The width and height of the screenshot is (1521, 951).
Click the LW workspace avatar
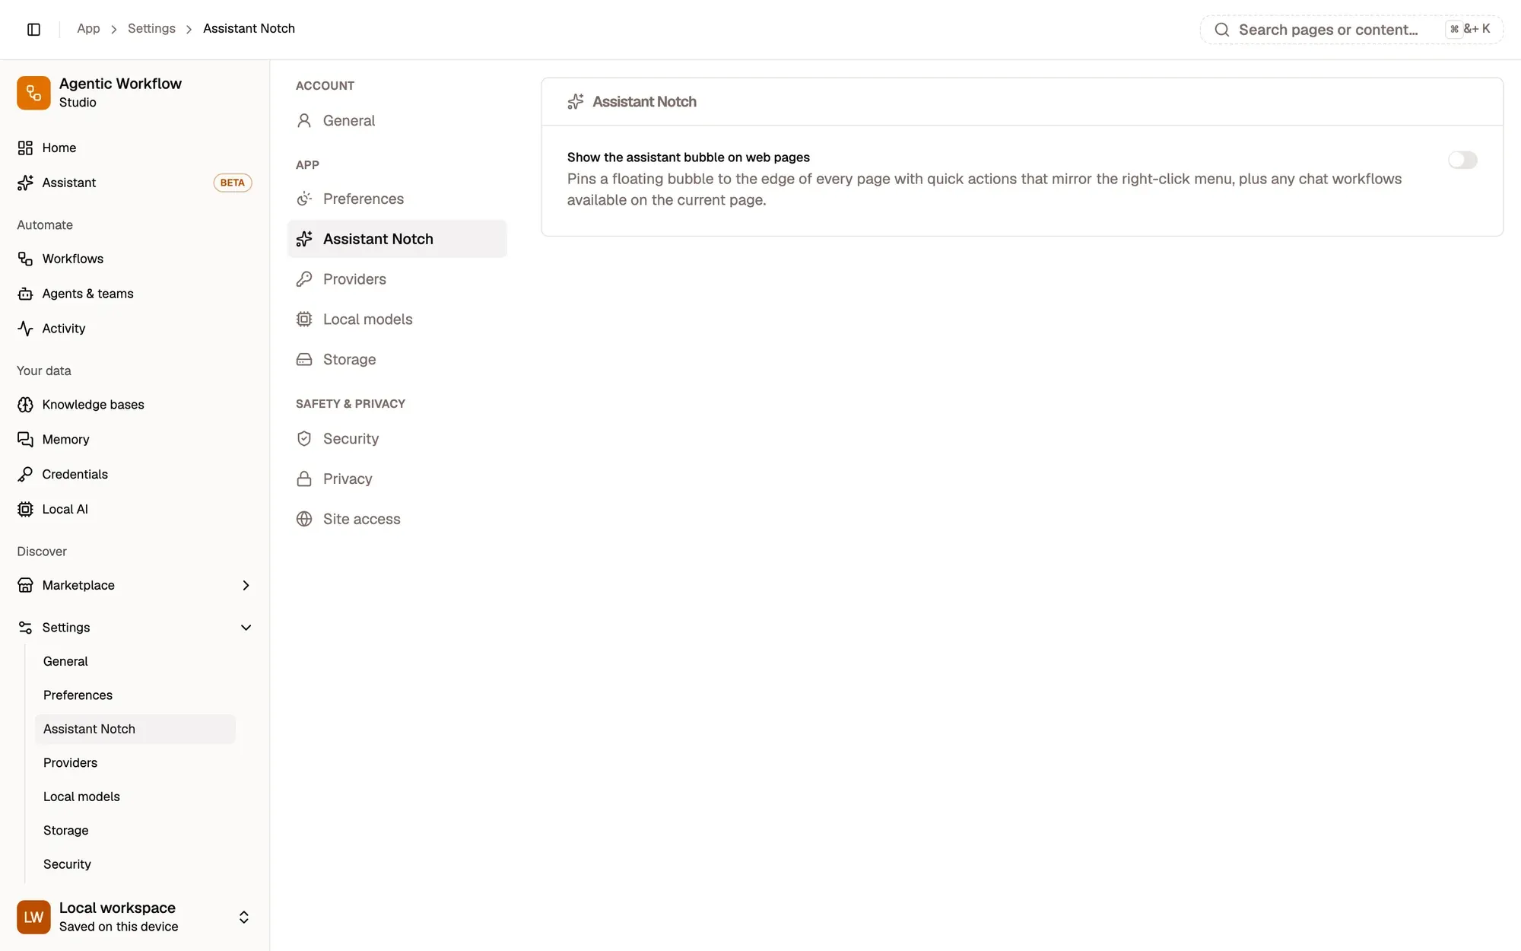[x=33, y=917]
